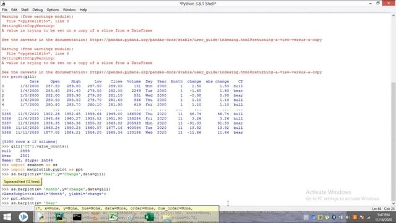Viewport: 396px width, 223px height.
Task: Open PyCharm from the taskbar
Action: [60, 217]
